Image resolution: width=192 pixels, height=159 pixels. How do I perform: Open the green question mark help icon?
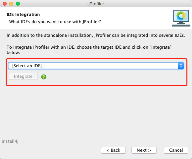44,77
